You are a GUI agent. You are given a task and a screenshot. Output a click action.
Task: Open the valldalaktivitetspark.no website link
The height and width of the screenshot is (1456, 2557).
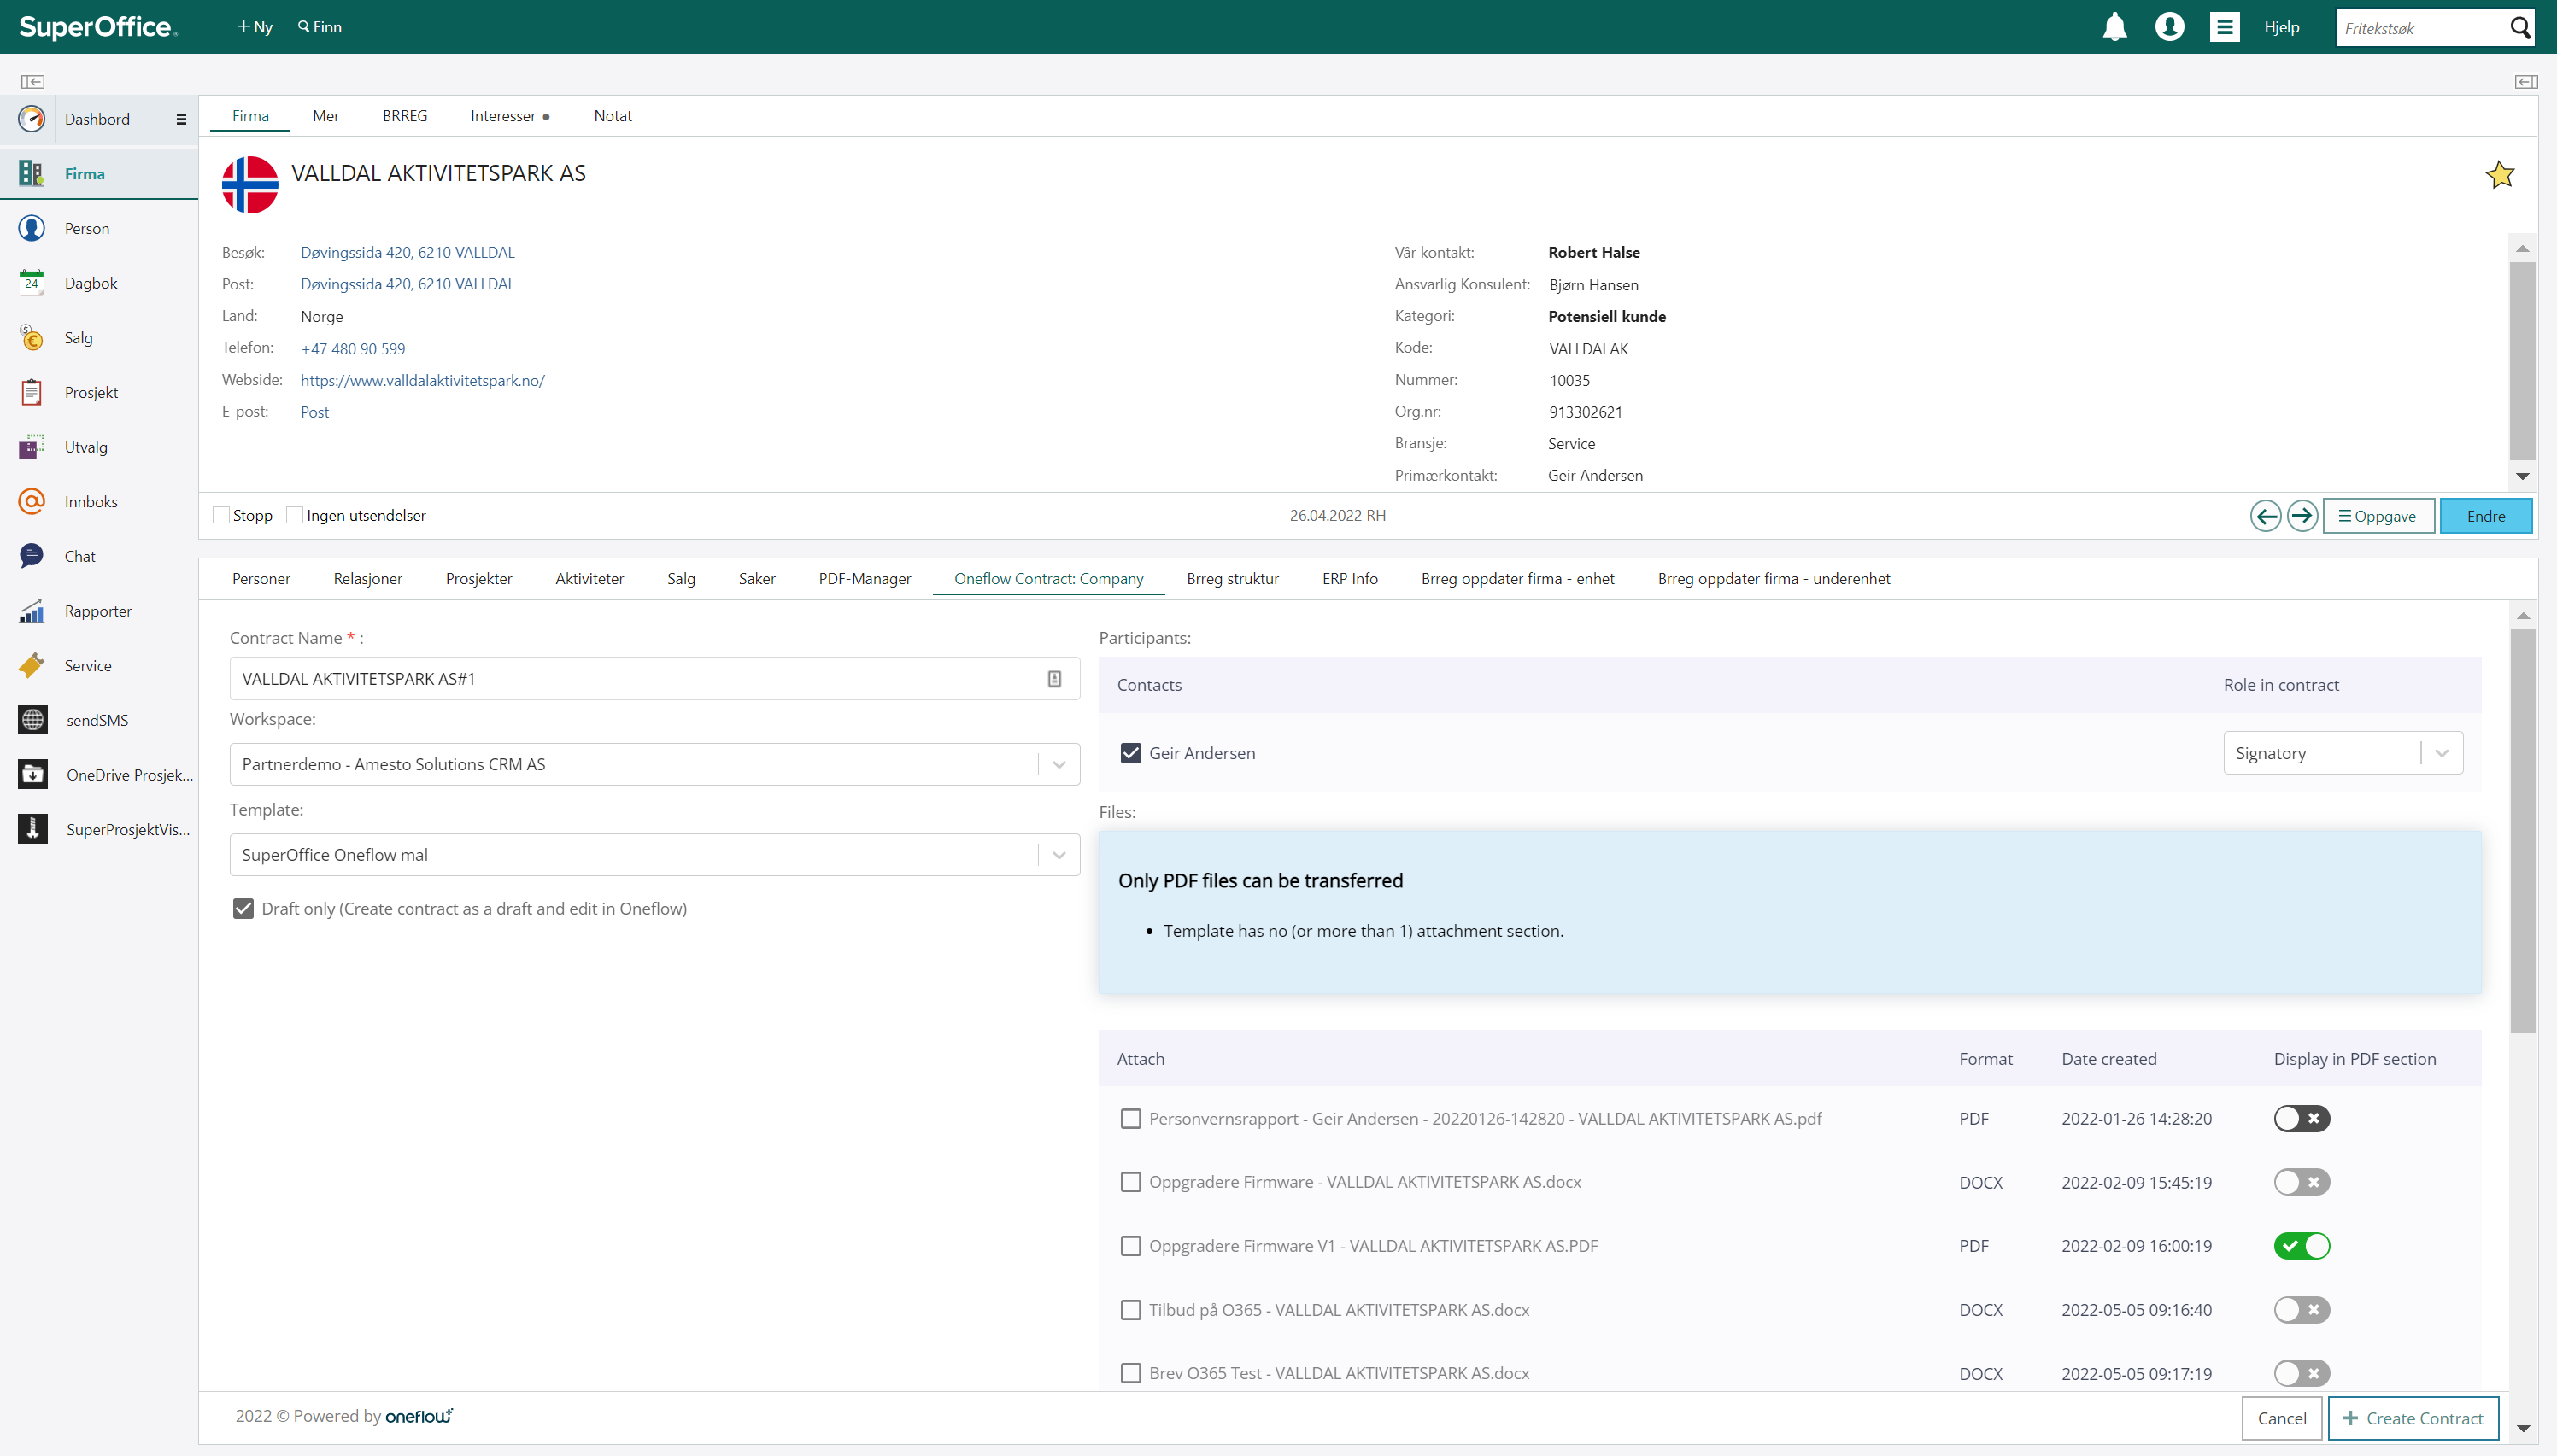tap(422, 380)
